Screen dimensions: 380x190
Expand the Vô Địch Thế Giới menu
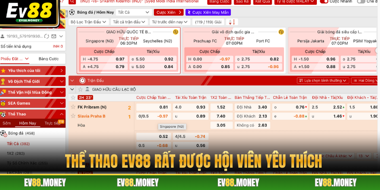tap(33, 81)
